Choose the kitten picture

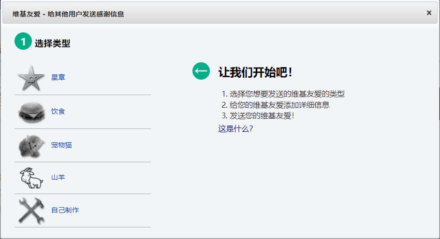click(32, 145)
